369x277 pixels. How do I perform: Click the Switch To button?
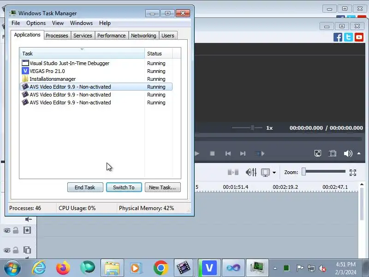tap(124, 187)
